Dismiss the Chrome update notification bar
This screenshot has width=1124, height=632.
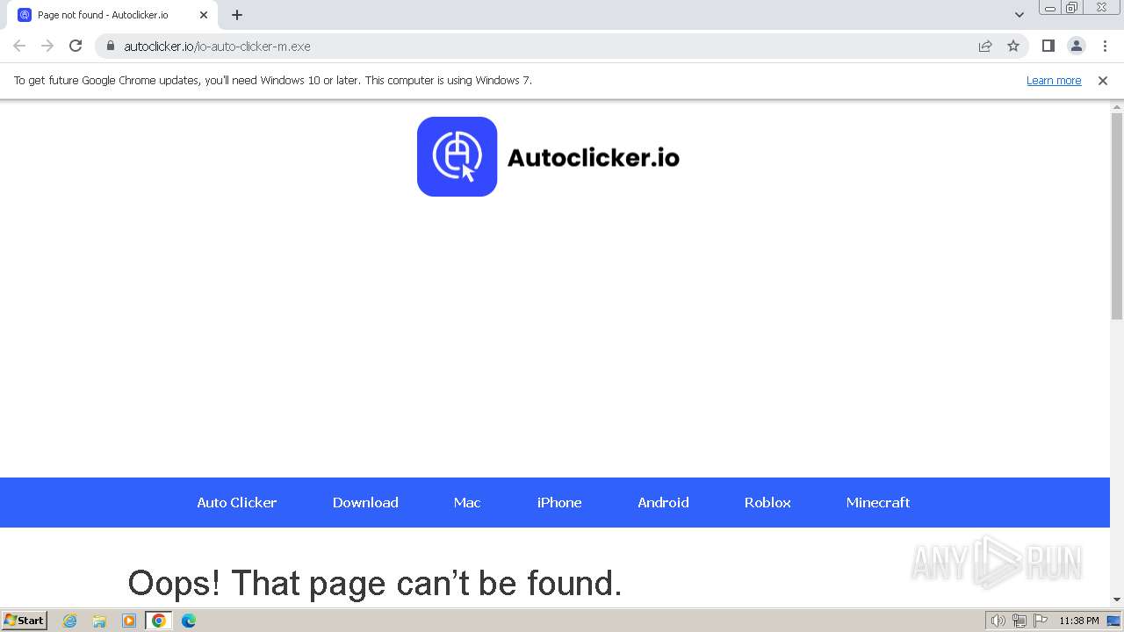[x=1103, y=80]
